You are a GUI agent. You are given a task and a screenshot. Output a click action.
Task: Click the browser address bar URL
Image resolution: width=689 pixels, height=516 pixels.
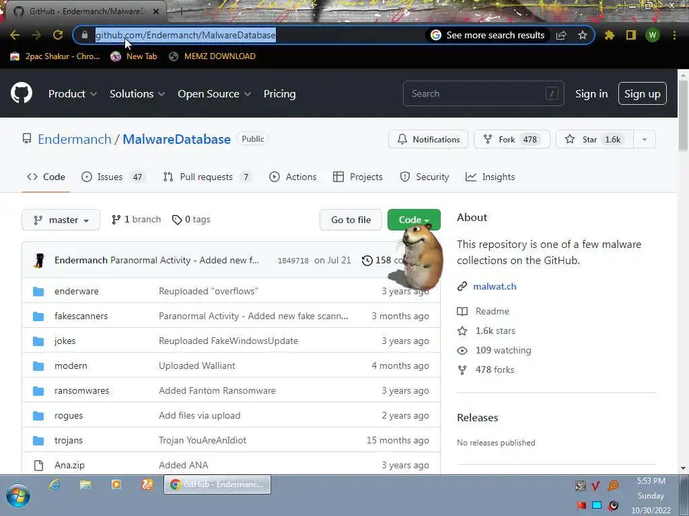tap(186, 35)
